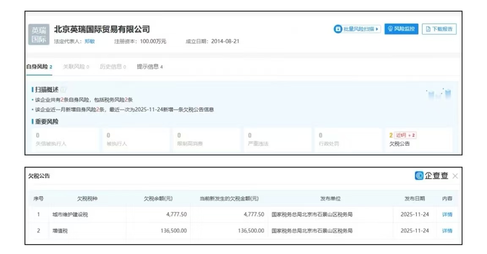Open the 批量风险扫描 dropdown button
Screen dimensions: 487x254
357,29
